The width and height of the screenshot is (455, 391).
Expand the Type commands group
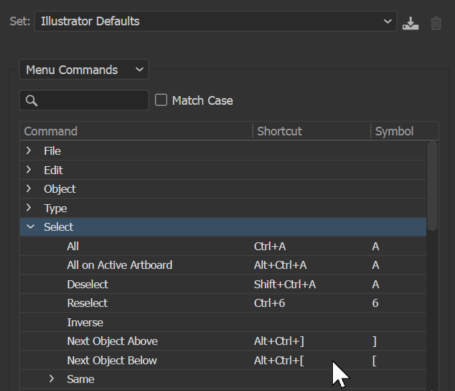(29, 208)
